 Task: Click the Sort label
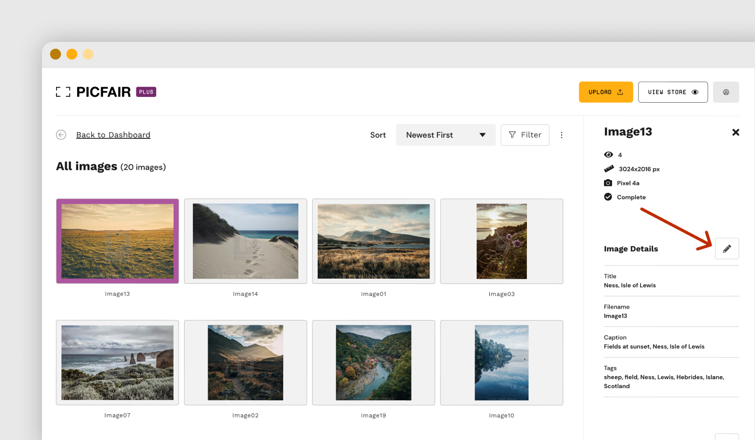point(378,135)
